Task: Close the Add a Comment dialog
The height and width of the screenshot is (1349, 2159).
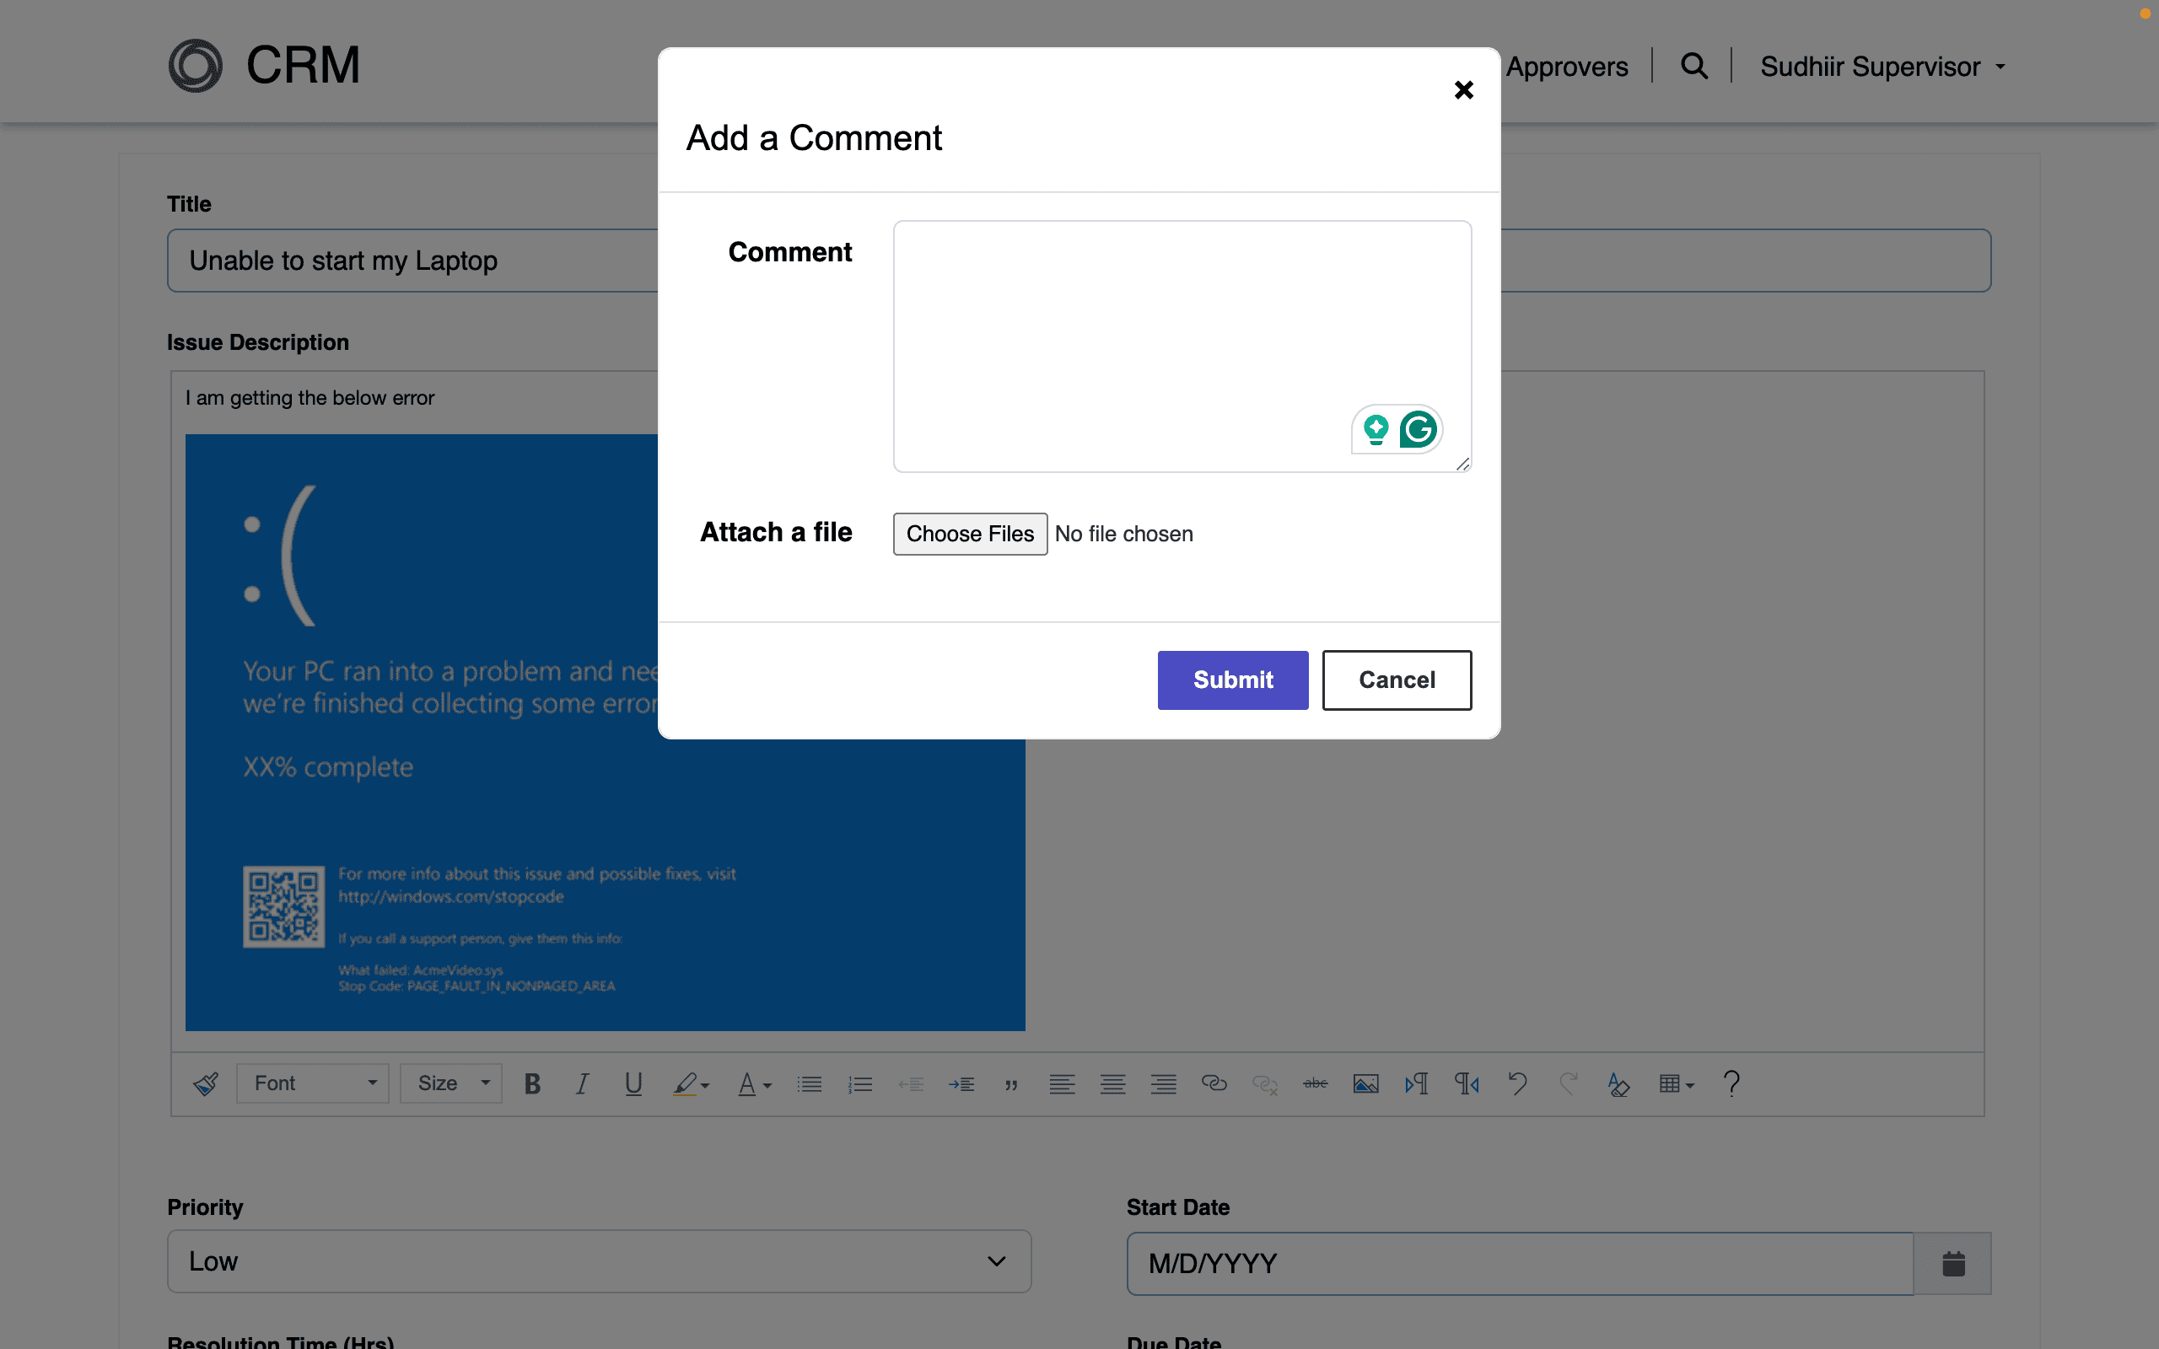Action: click(1463, 90)
